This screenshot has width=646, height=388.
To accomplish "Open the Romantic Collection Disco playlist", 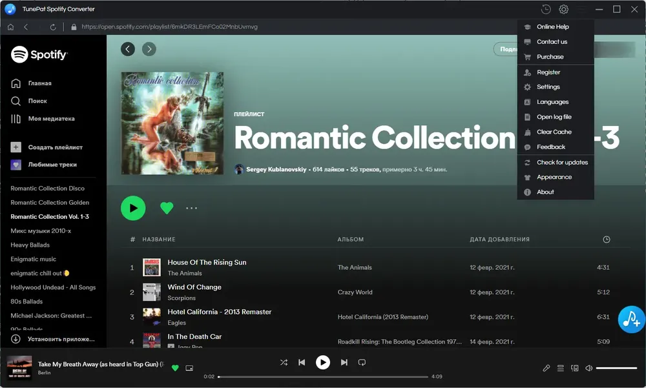I will coord(47,189).
